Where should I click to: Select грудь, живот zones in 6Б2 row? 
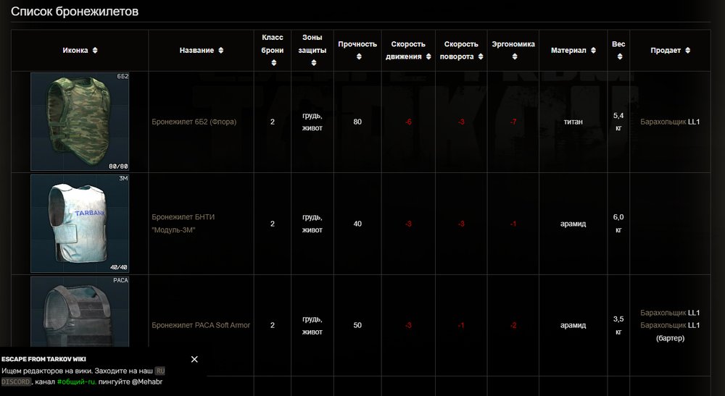click(312, 122)
